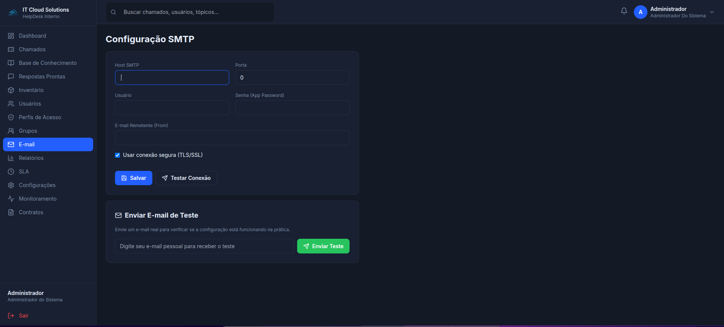Select the E-mail sidebar item
Viewport: 724px width, 327px height.
tap(48, 144)
